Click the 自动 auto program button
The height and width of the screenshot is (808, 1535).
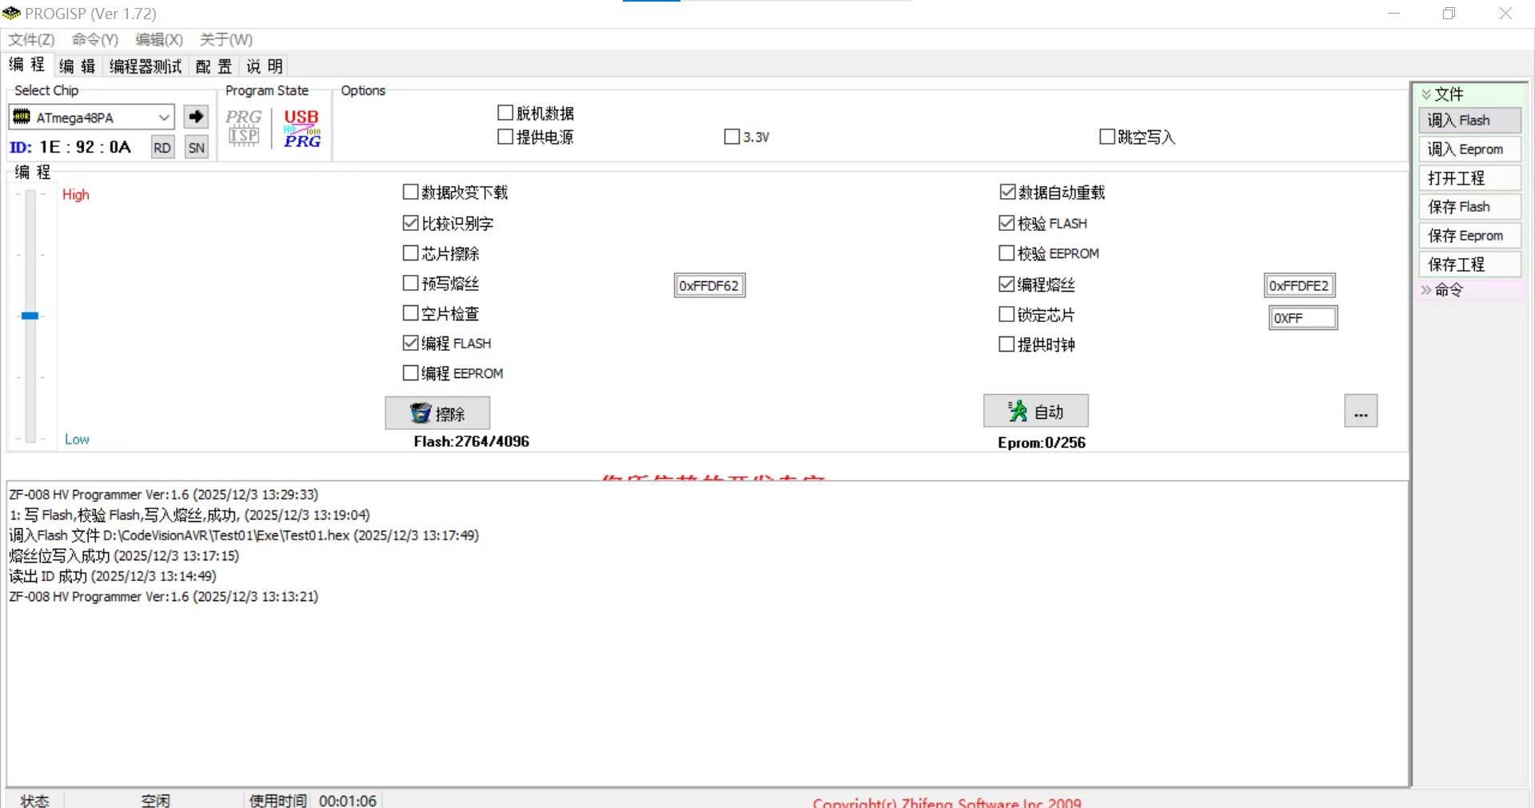[1035, 411]
